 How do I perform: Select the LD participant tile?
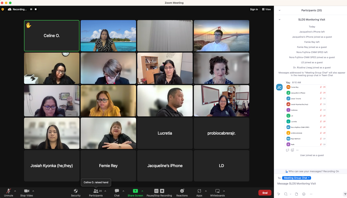click(221, 166)
